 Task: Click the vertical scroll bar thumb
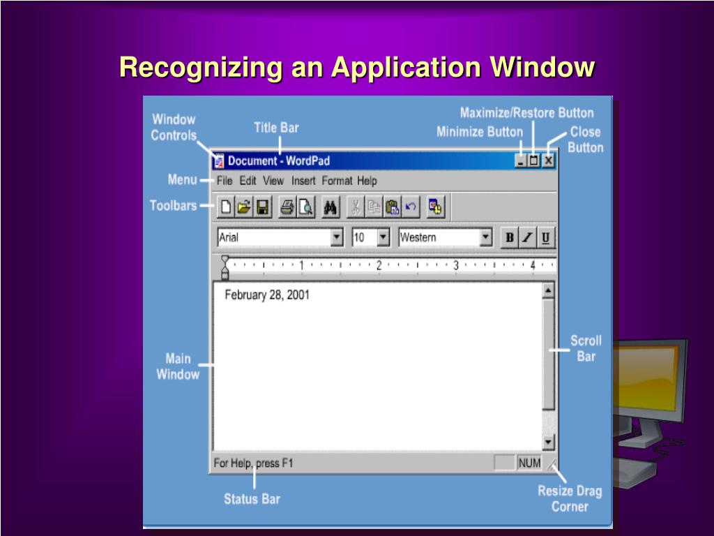pyautogui.click(x=548, y=354)
